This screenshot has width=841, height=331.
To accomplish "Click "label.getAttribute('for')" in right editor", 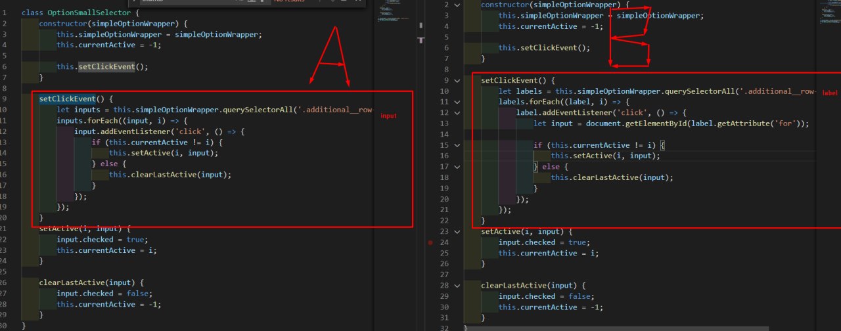I will click(744, 123).
